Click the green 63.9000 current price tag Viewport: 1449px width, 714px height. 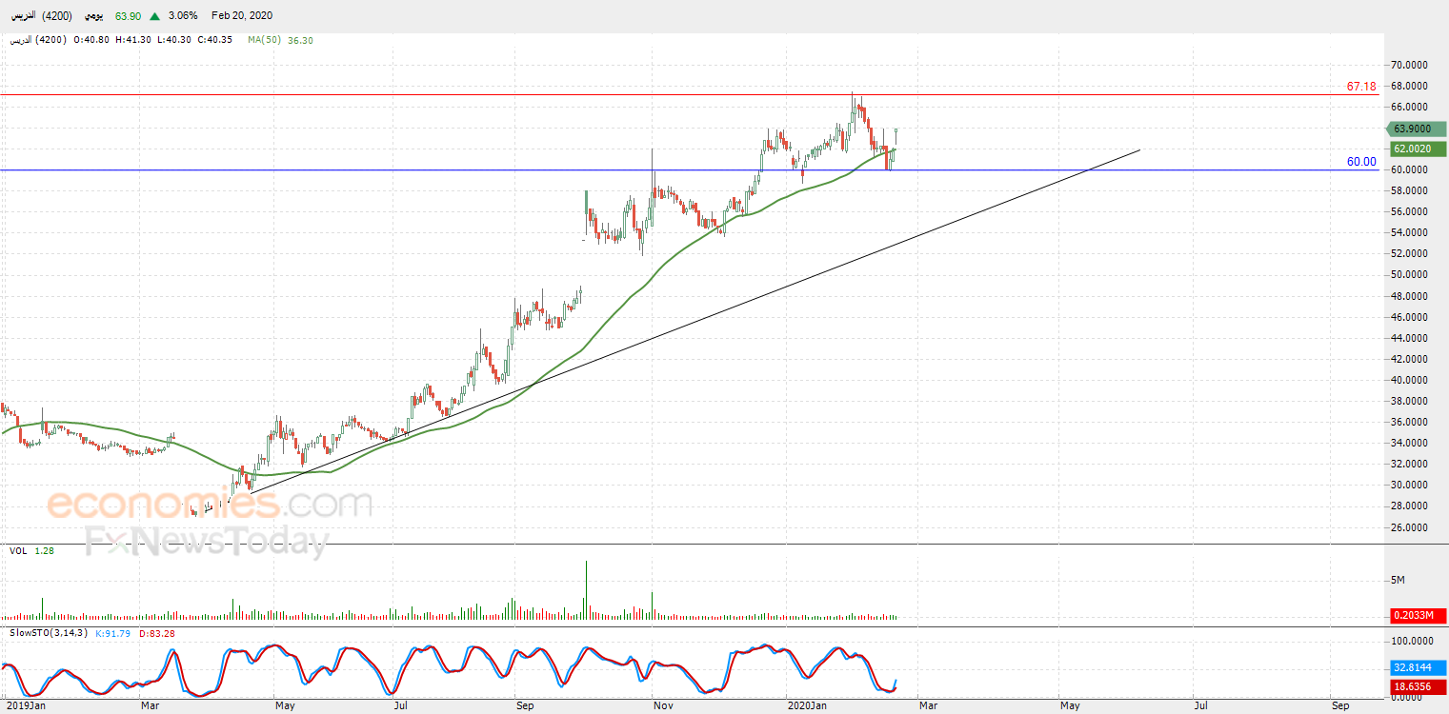coord(1418,129)
